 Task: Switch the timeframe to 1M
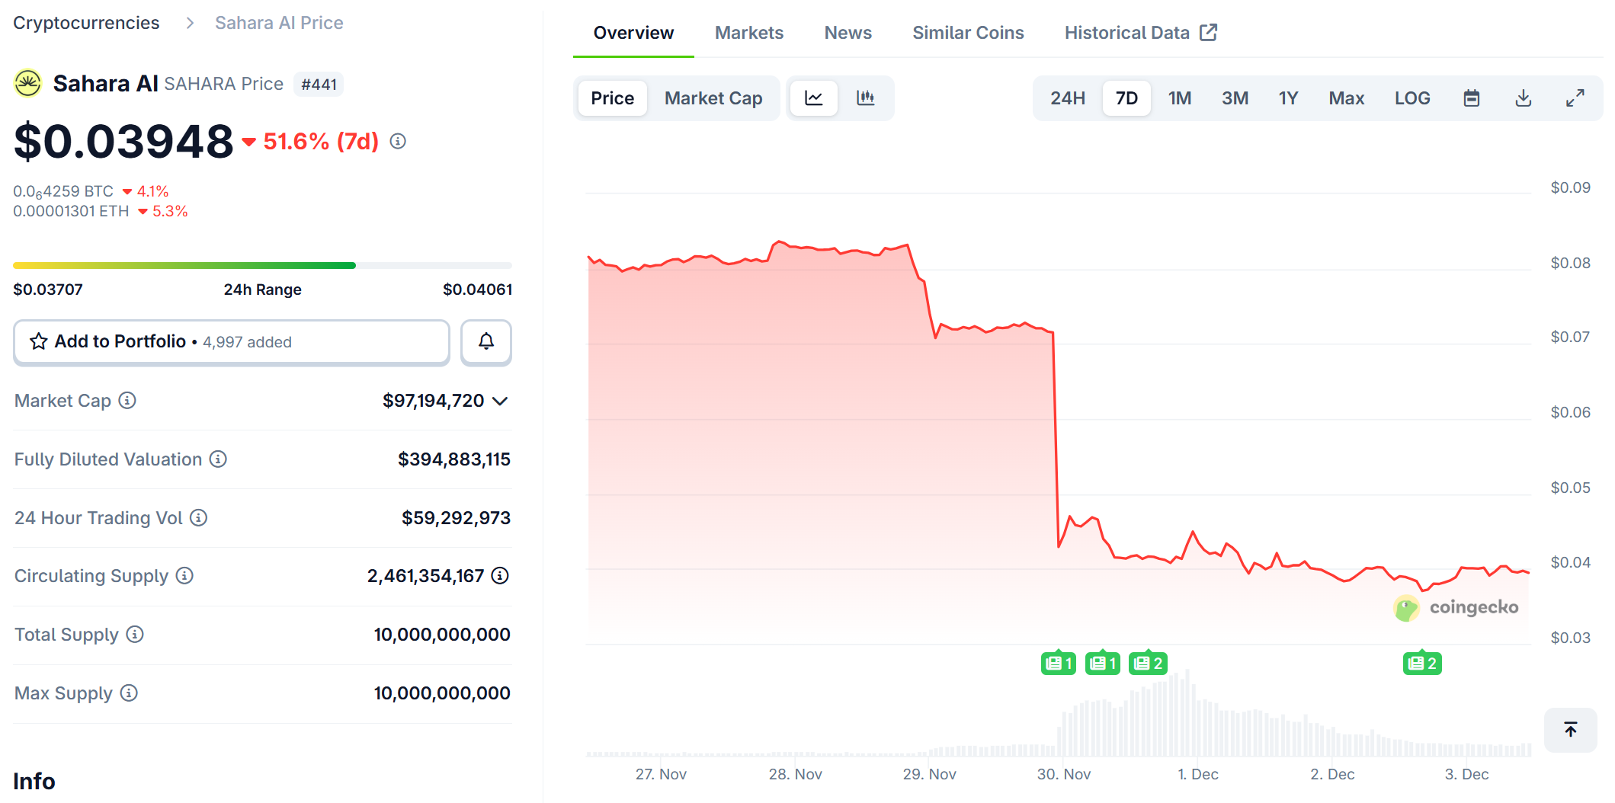click(1180, 98)
